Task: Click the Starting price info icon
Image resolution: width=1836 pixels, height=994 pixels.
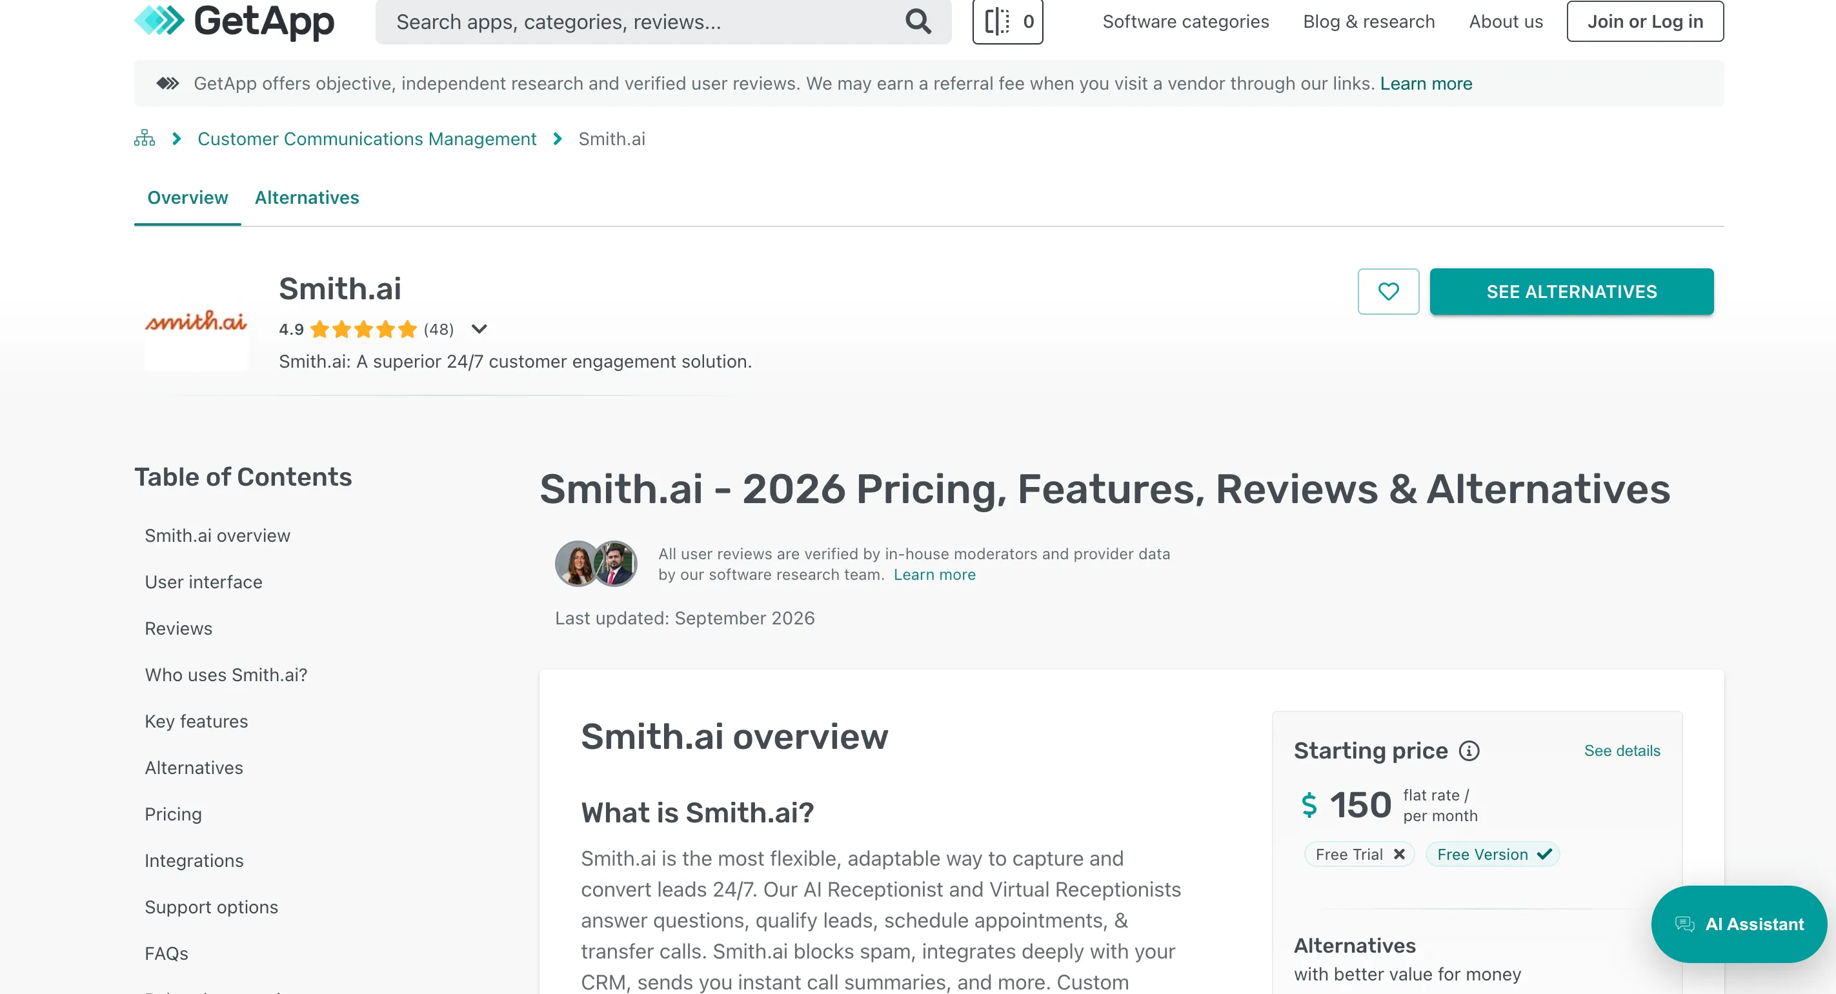Action: pos(1469,750)
